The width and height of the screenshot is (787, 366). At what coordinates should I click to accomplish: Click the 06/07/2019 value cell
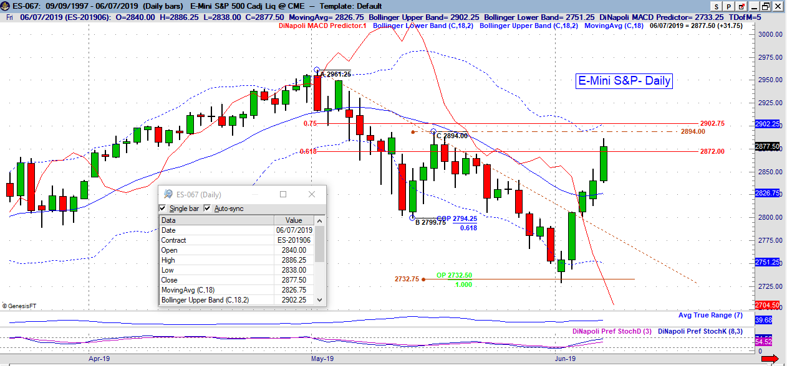pos(294,230)
